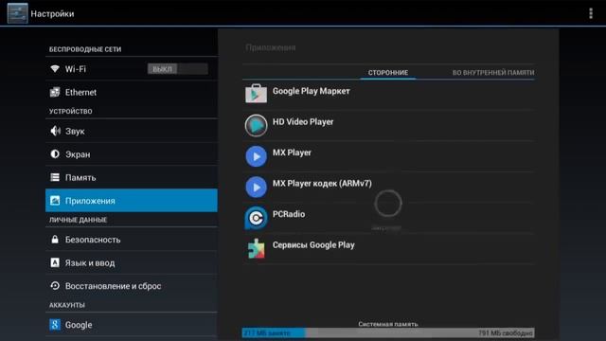This screenshot has width=606, height=341.
Task: Click the Сервисы Google Play puzzle icon
Action: click(256, 248)
